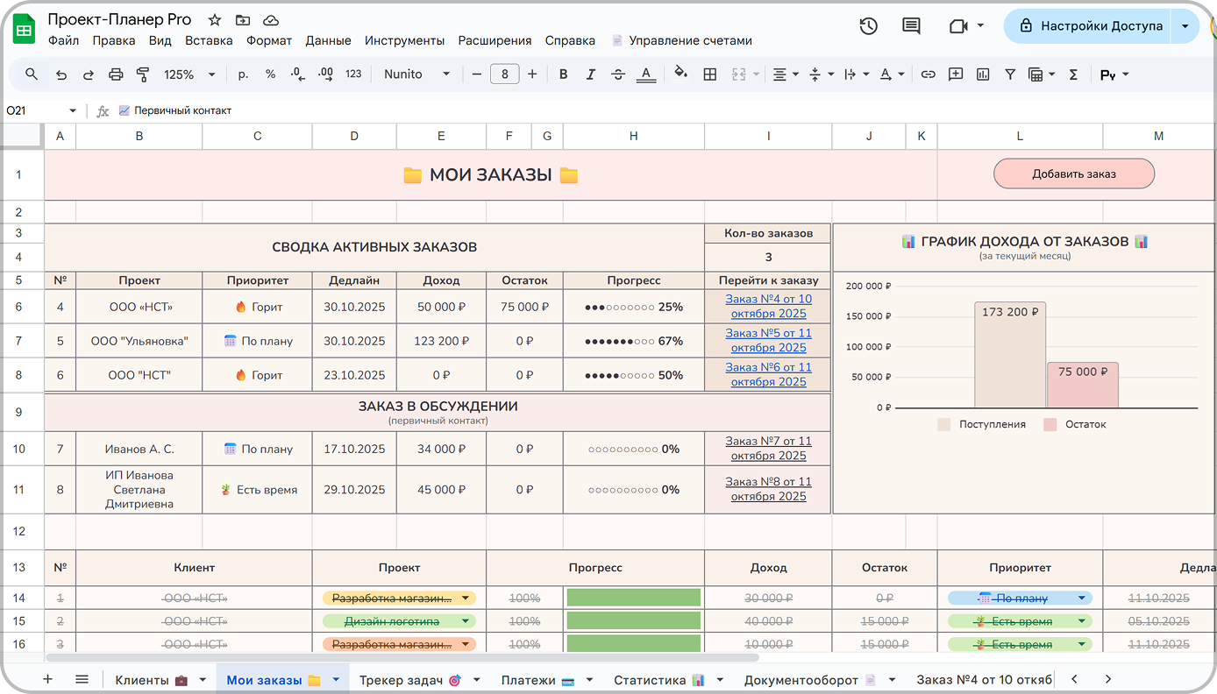Open link Заказ №5 от 11 октября 2025
Viewport: 1217px width, 694px height.
(x=768, y=341)
